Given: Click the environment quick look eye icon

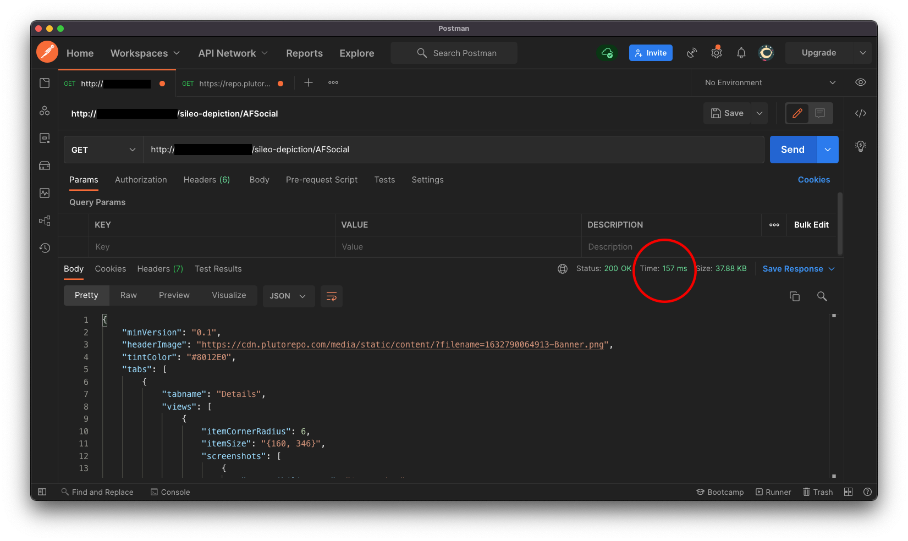Looking at the screenshot, I should 861,82.
